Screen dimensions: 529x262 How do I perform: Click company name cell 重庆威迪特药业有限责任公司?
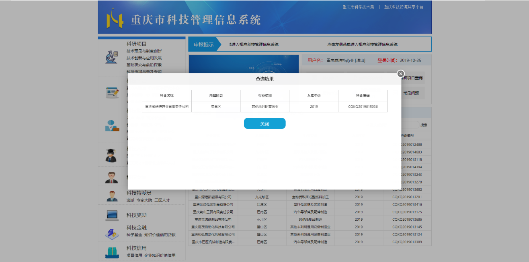click(x=167, y=107)
